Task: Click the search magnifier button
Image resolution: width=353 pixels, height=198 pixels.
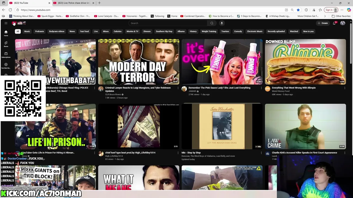Action: 212,23
